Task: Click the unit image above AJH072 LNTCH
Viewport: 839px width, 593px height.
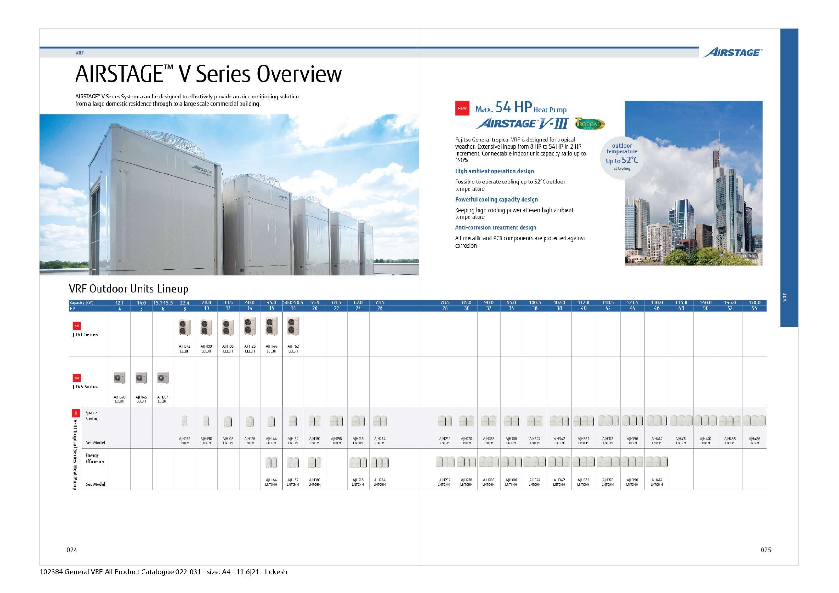Action: [x=185, y=421]
